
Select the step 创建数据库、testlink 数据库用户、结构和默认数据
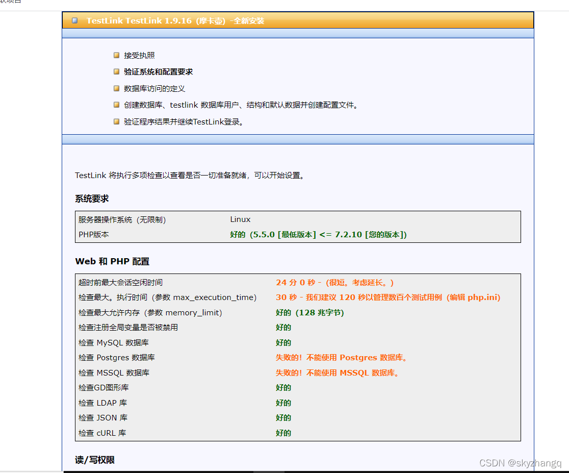(x=242, y=105)
